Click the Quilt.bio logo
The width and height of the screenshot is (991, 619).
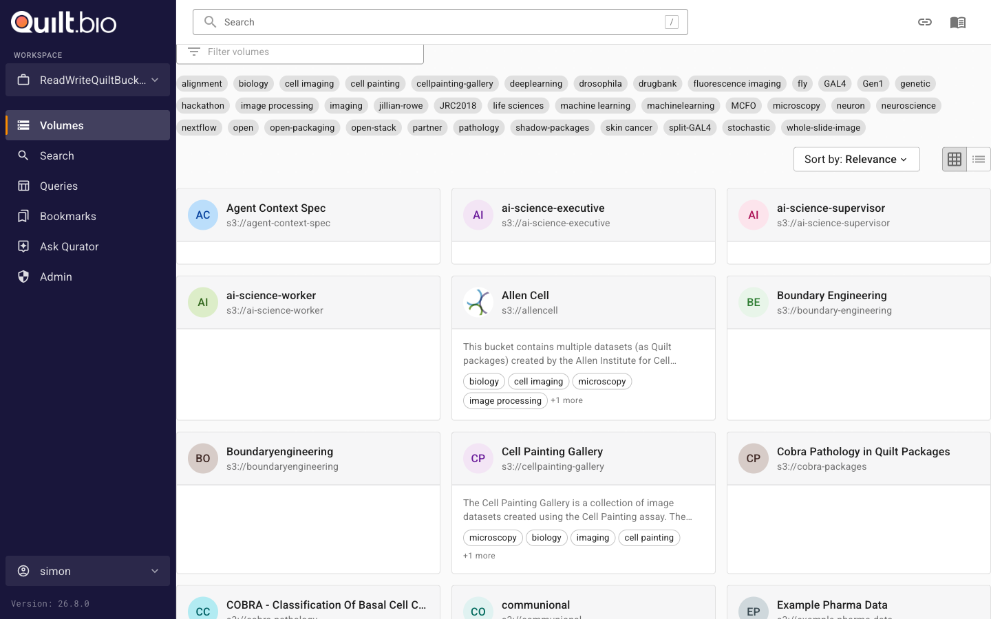[x=64, y=22]
